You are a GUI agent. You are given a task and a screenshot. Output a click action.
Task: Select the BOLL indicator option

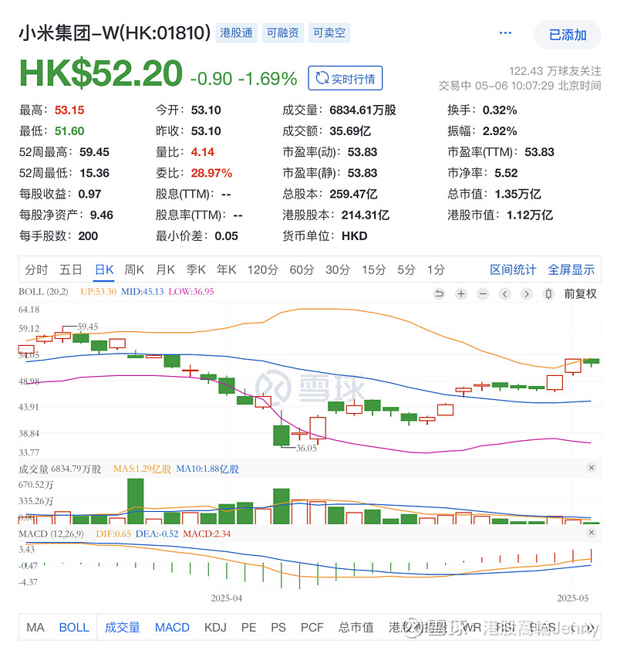pos(74,627)
